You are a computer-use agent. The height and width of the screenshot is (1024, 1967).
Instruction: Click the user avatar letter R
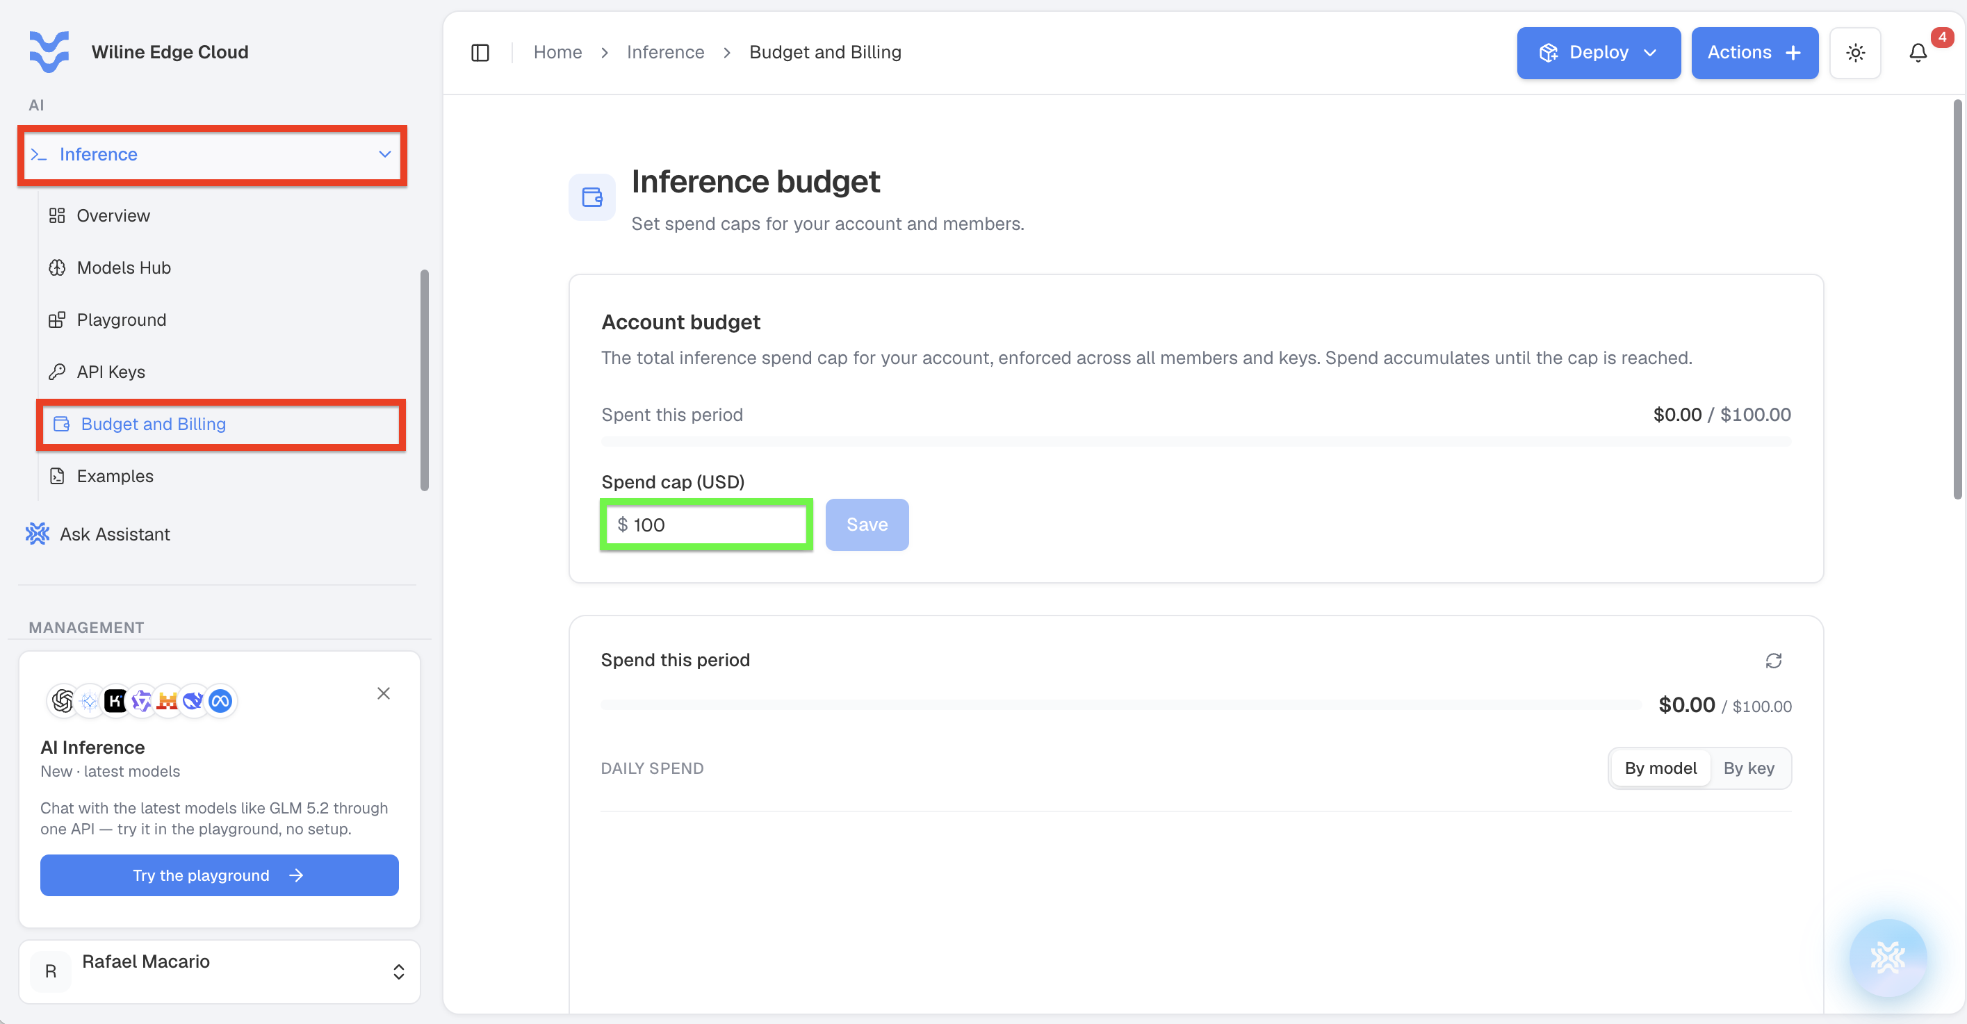[x=51, y=971]
